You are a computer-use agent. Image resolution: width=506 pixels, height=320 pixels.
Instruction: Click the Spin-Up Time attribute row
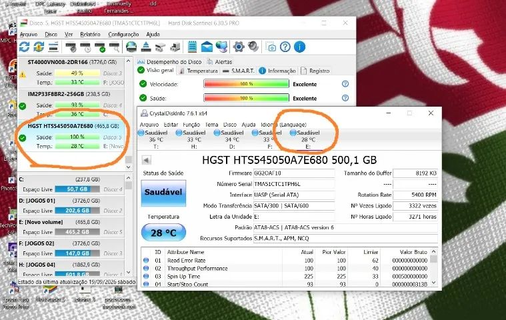click(285, 277)
